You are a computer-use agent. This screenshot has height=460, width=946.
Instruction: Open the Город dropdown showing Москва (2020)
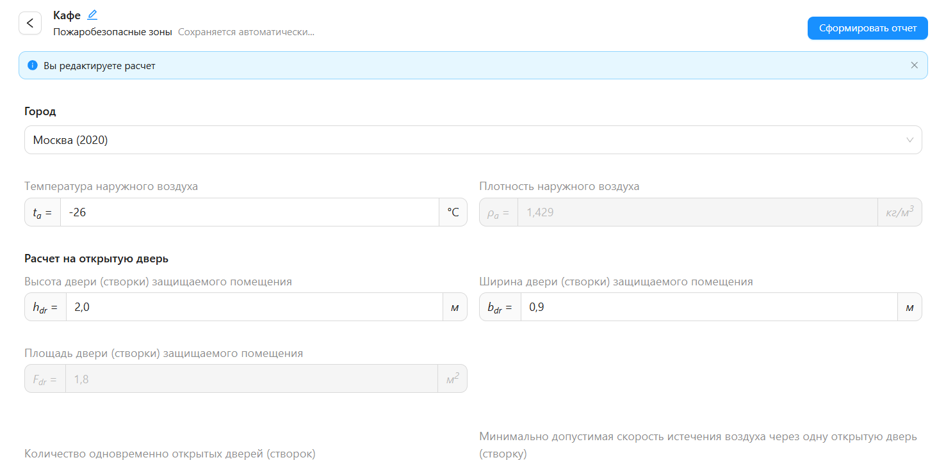[x=461, y=140]
